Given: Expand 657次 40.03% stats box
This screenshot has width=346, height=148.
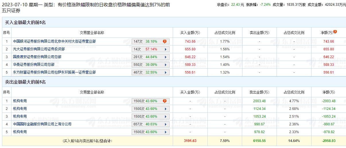Looking at the screenshot, I should (151, 124).
